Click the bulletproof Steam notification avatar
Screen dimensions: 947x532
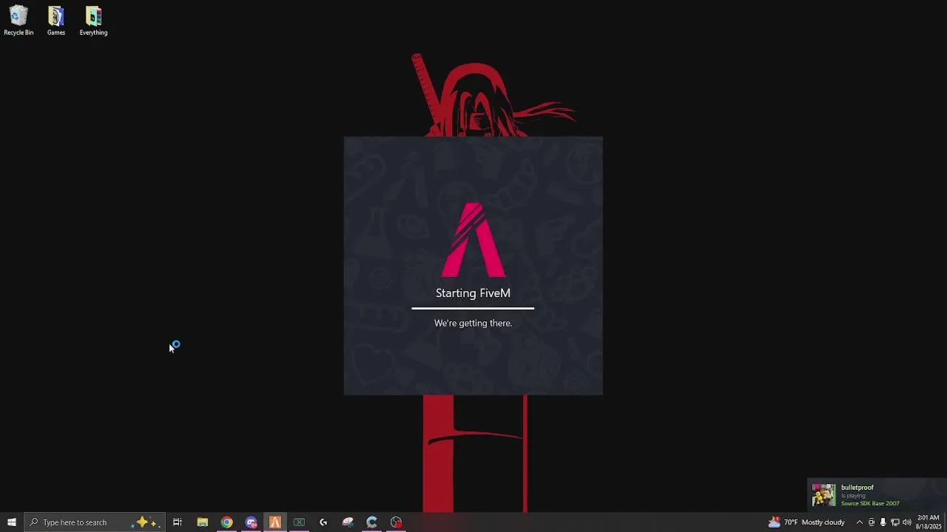click(x=823, y=495)
